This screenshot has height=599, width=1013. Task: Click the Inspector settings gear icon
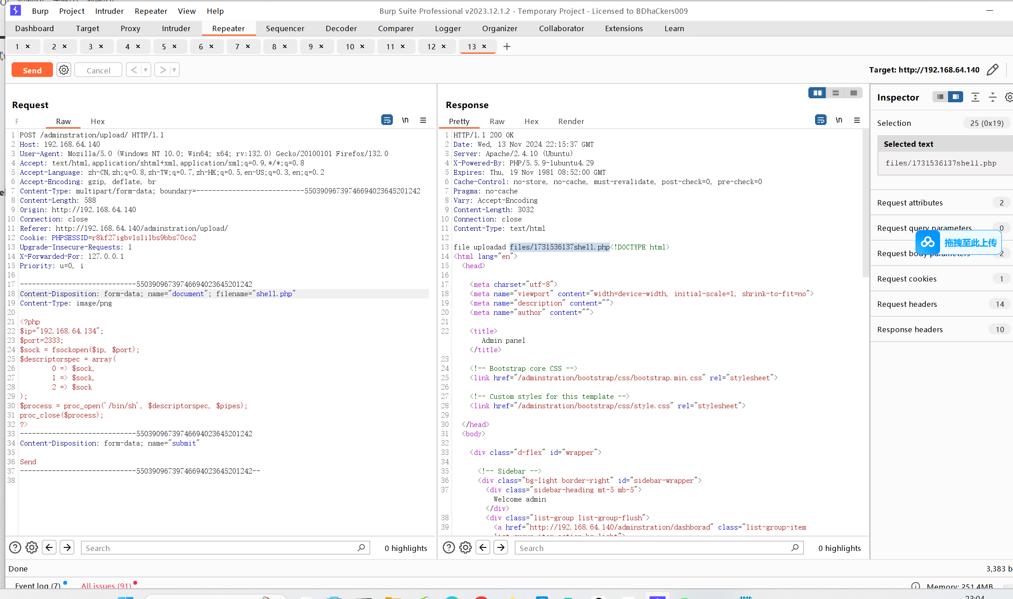click(x=1009, y=97)
